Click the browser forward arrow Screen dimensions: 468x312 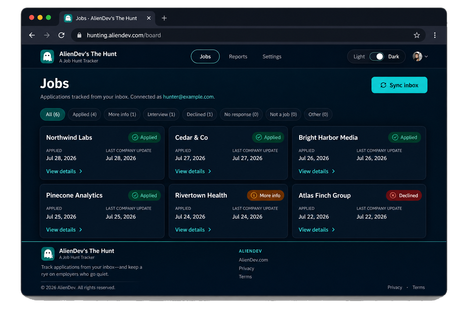[47, 35]
